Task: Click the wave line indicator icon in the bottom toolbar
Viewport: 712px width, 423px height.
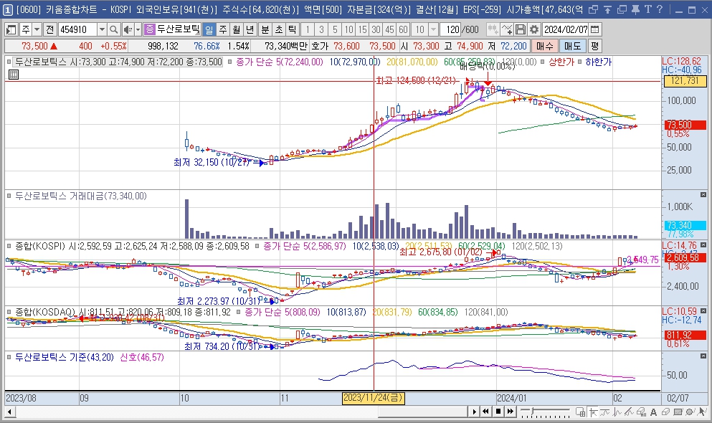Action: 605,412
